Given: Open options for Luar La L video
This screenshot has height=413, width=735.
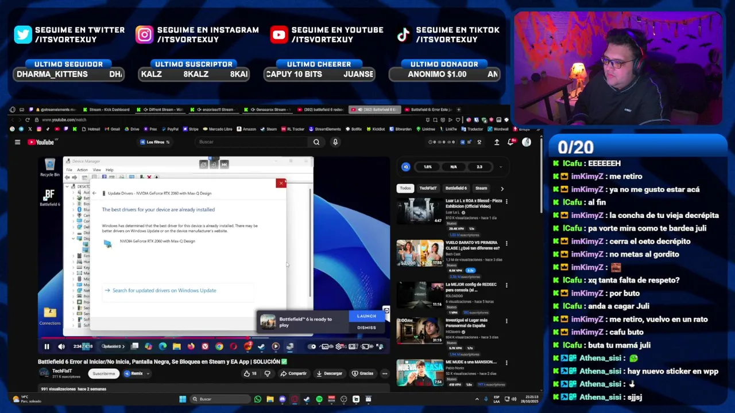Looking at the screenshot, I should tap(506, 202).
